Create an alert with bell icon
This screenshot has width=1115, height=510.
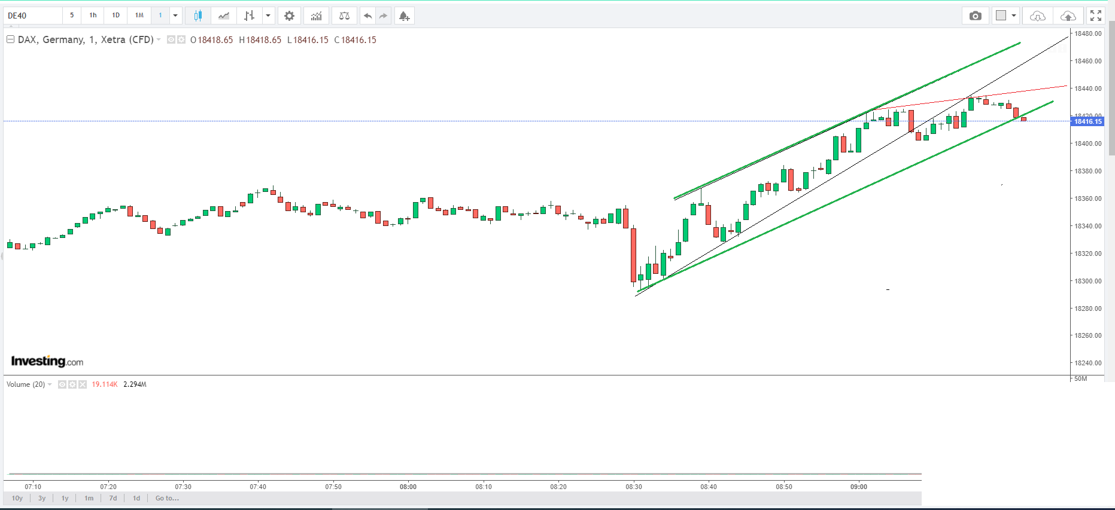tap(405, 16)
